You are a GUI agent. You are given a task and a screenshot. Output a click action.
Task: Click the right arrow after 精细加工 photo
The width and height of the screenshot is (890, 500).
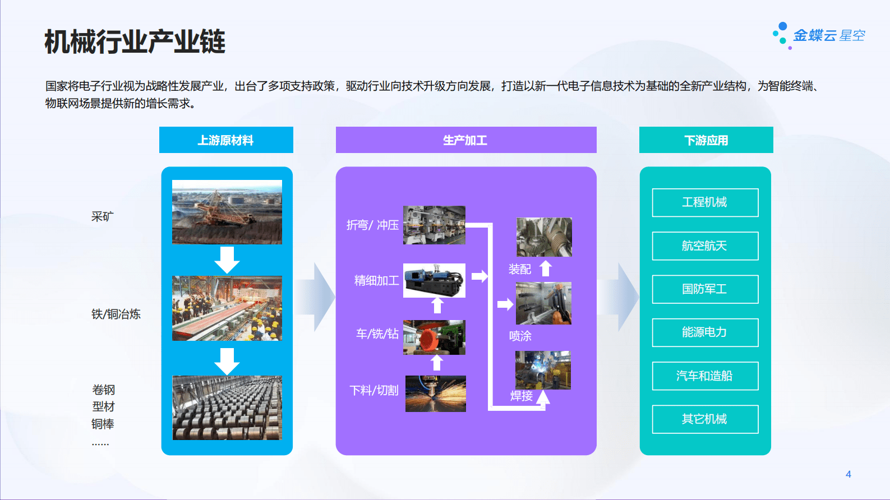click(479, 276)
